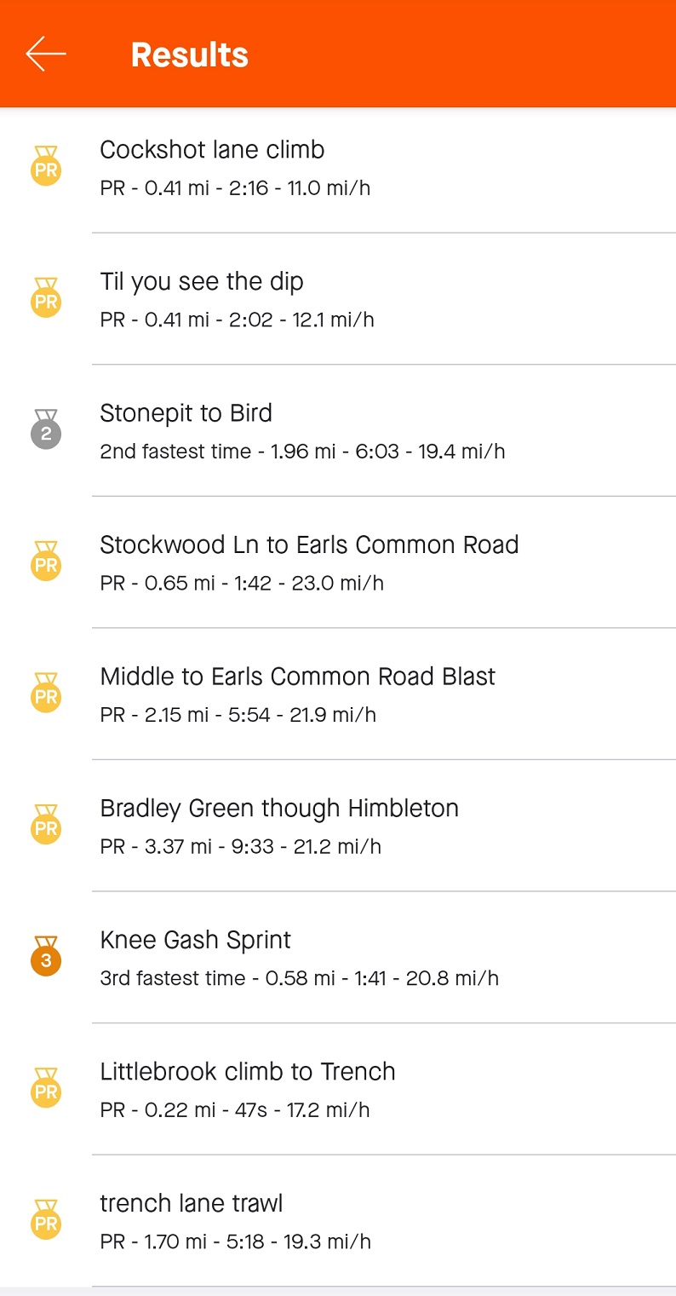Viewport: 676px width, 1296px height.
Task: Tap the back arrow icon
Action: tap(46, 54)
